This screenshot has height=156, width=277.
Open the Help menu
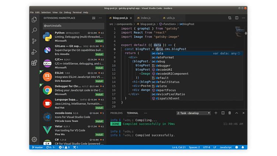86,13
